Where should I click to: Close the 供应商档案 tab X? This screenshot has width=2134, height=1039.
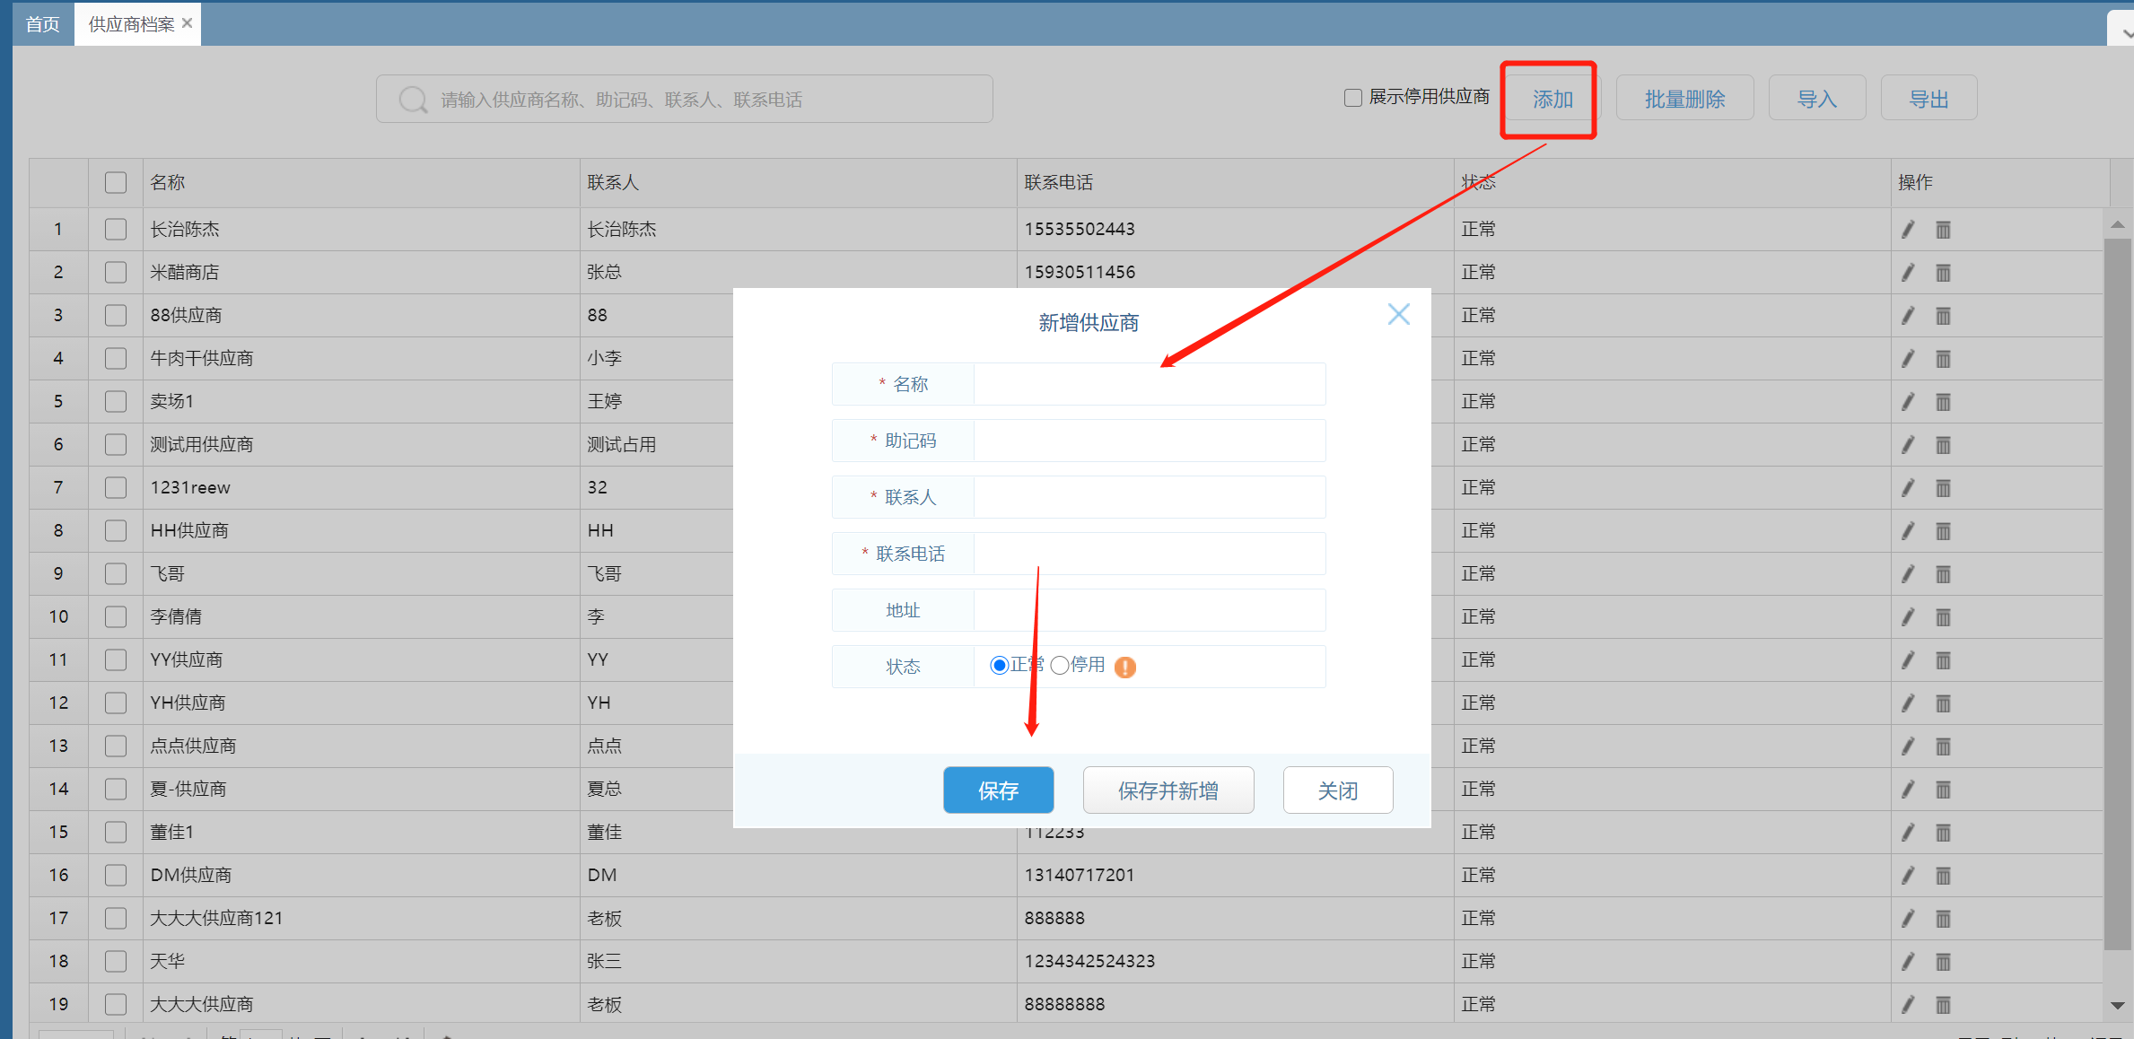(x=187, y=23)
